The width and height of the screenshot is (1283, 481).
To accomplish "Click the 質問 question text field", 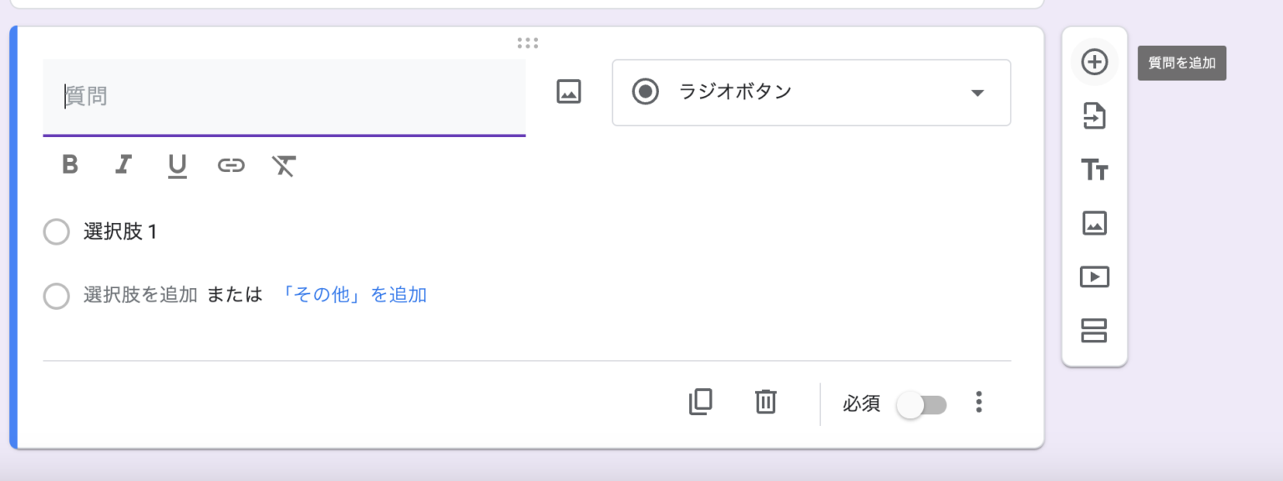I will (x=284, y=97).
